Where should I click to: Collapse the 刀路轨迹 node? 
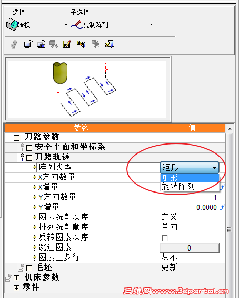[29, 158]
